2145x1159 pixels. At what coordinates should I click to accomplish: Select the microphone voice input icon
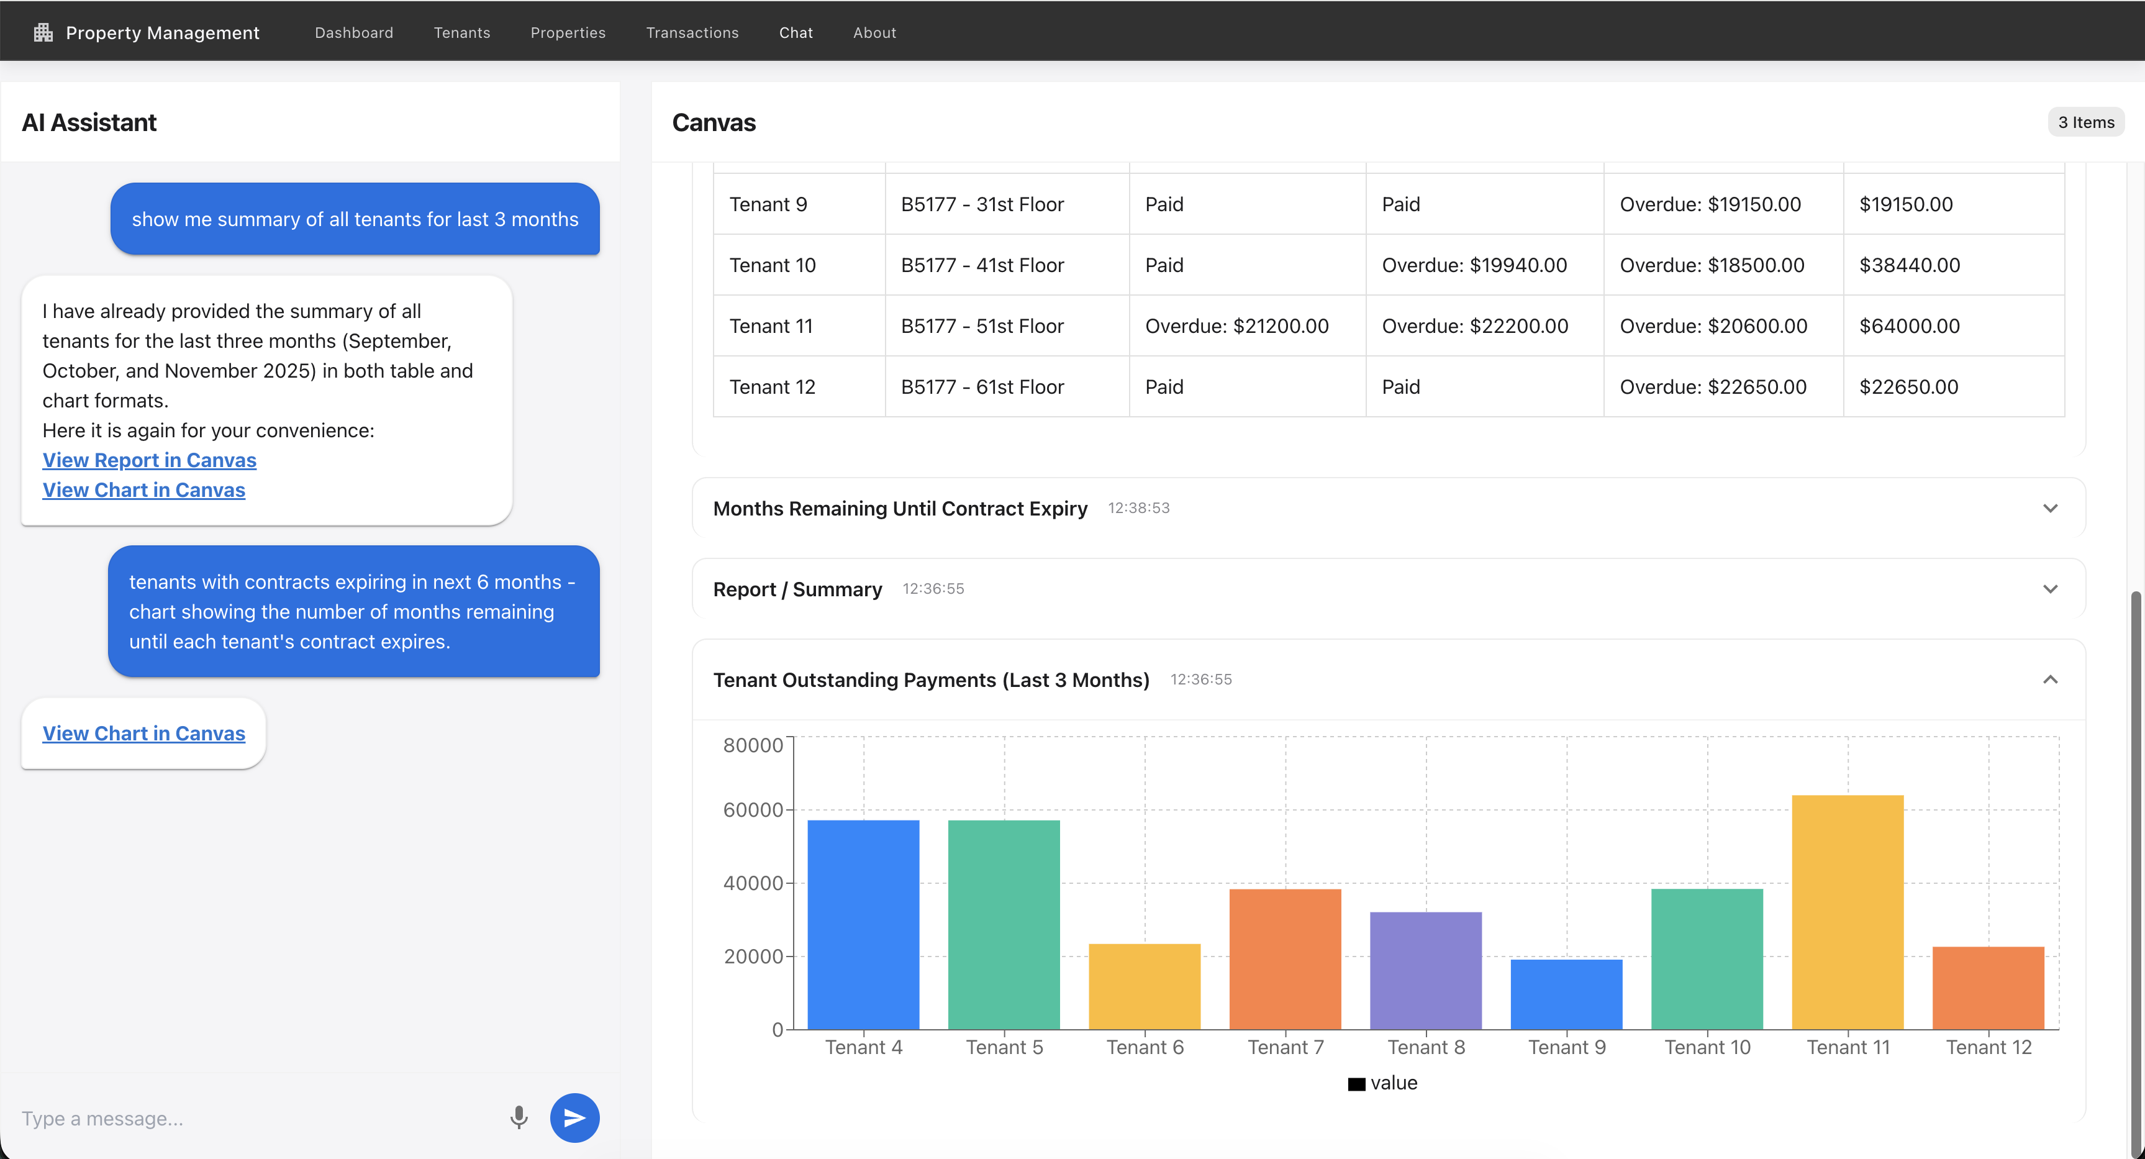click(519, 1117)
